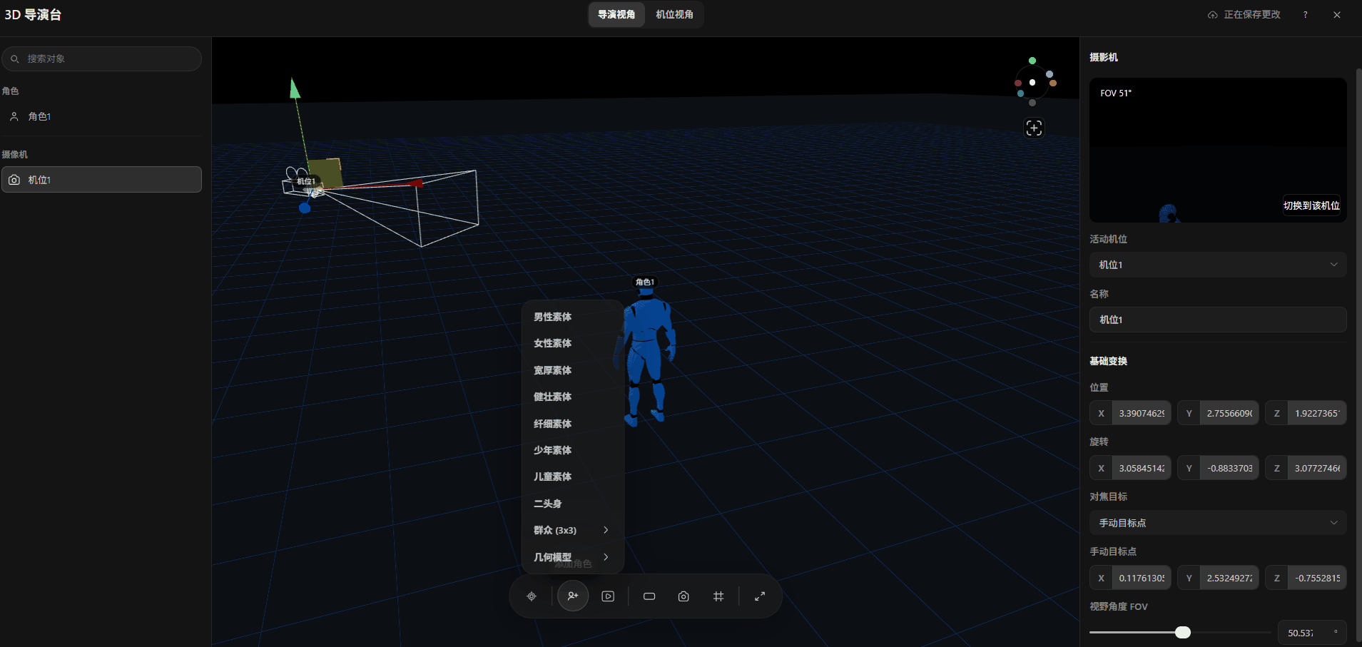Click the green top axis dot on gizmo
The width and height of the screenshot is (1362, 647).
(x=1032, y=61)
